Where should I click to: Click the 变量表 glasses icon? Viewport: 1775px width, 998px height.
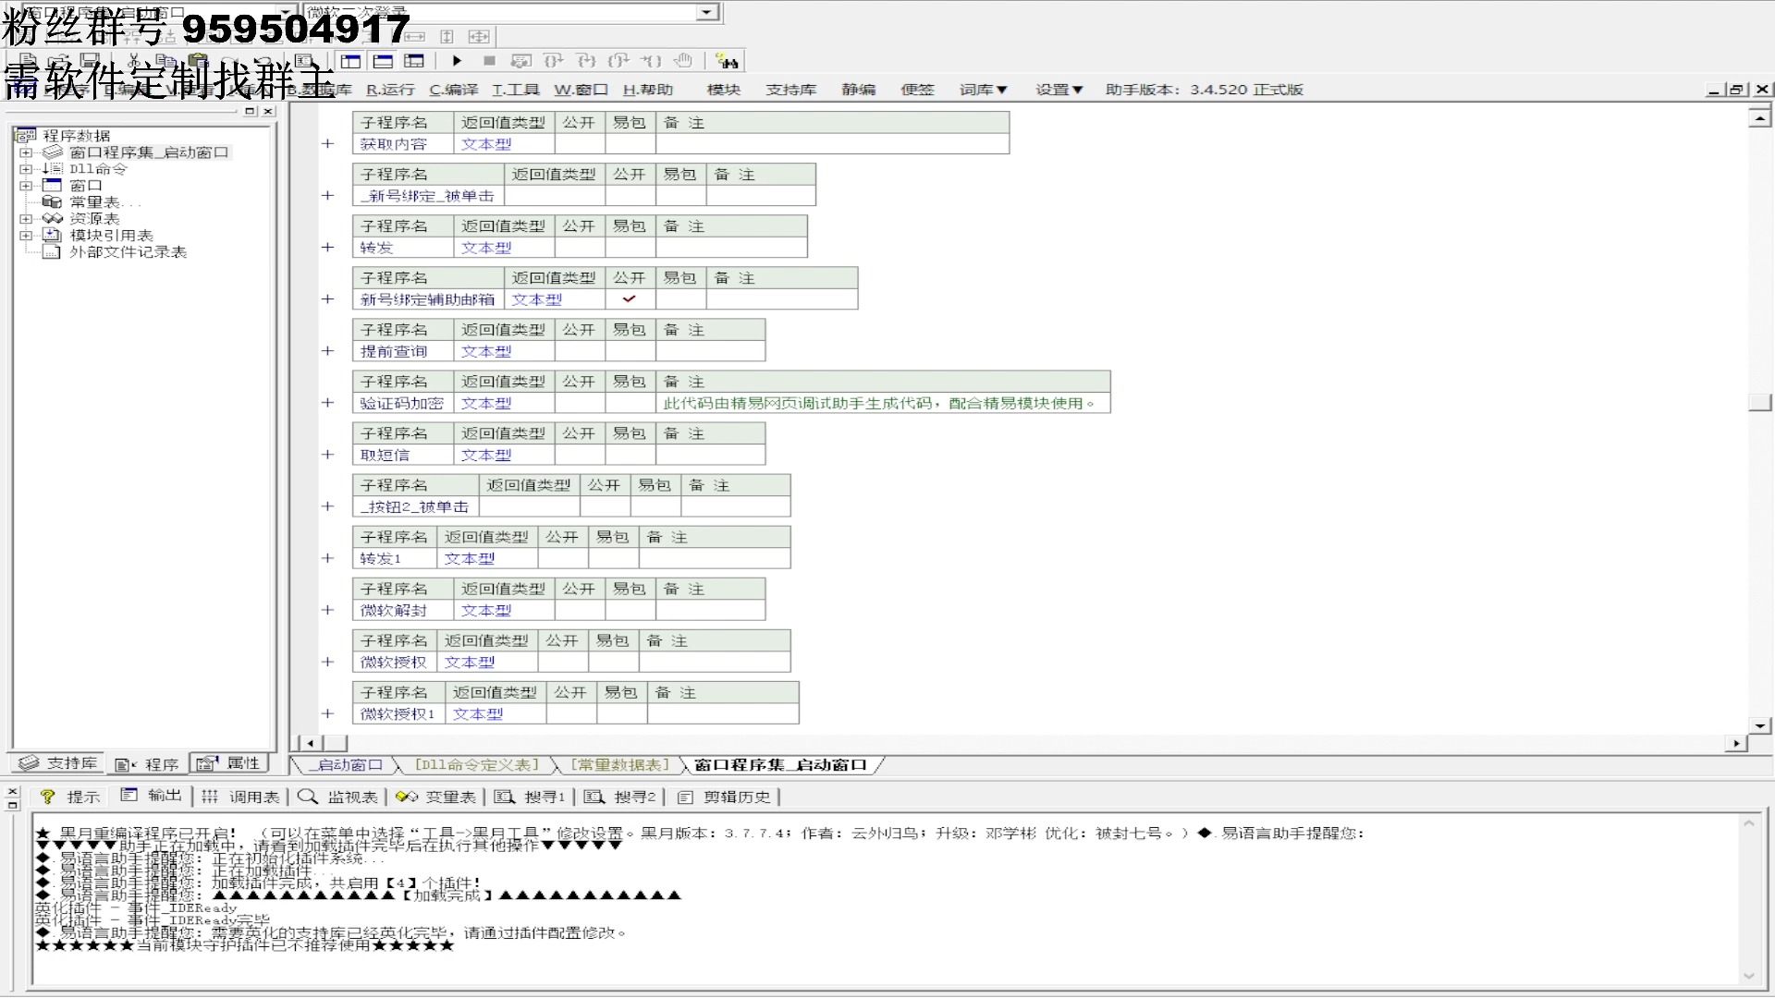tap(407, 797)
